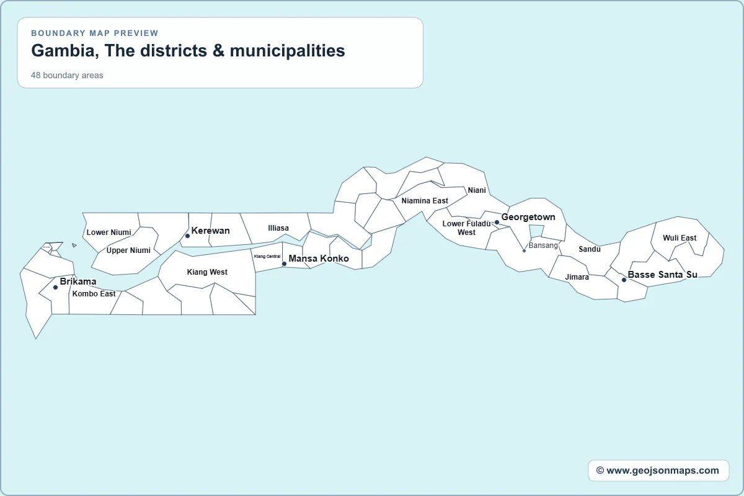The width and height of the screenshot is (744, 496).
Task: Select the Jimara district label
Action: 577,277
